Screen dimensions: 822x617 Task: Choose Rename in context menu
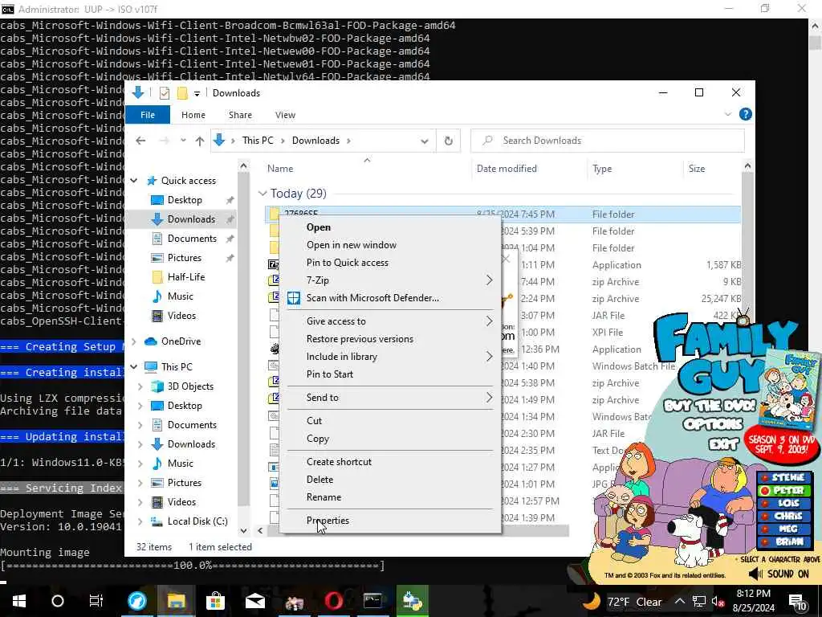391,497
